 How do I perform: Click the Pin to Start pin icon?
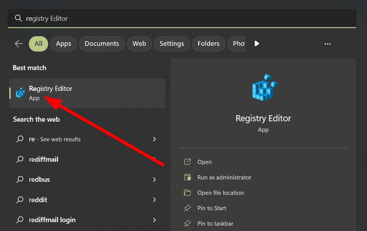click(x=187, y=208)
